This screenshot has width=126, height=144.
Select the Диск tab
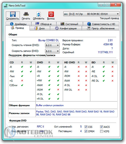(40, 28)
